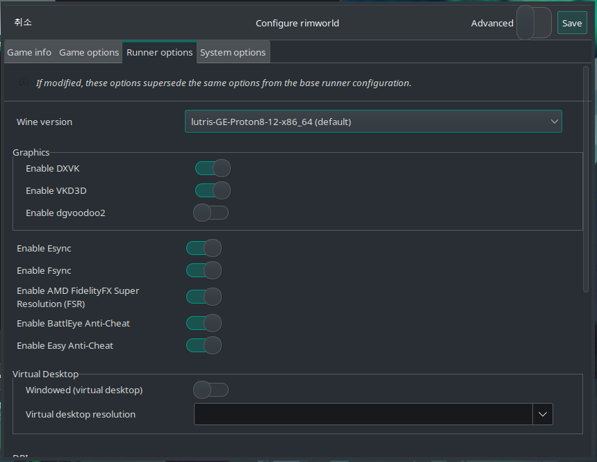Expand the Virtual desktop resolution dropdown arrow
Screen dimensions: 597x462
tap(543, 414)
